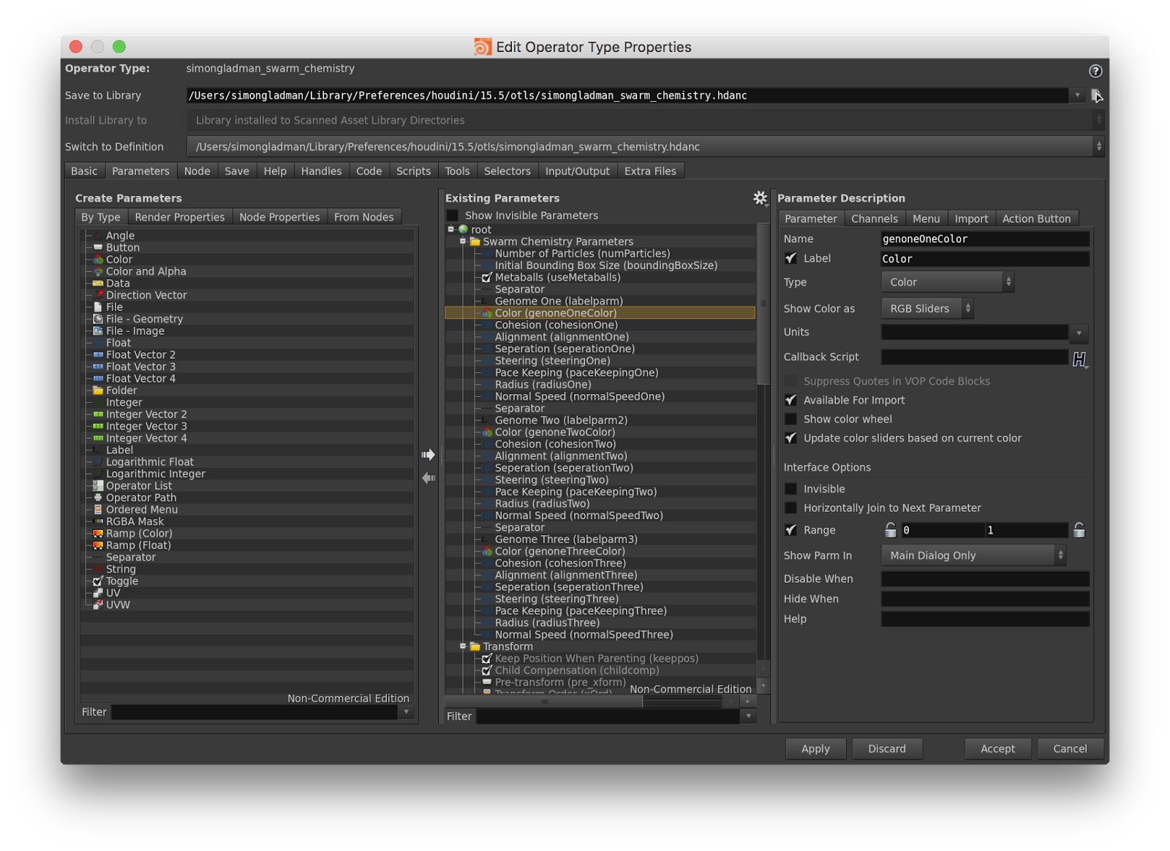
Task: Click the Help text field
Action: click(985, 619)
